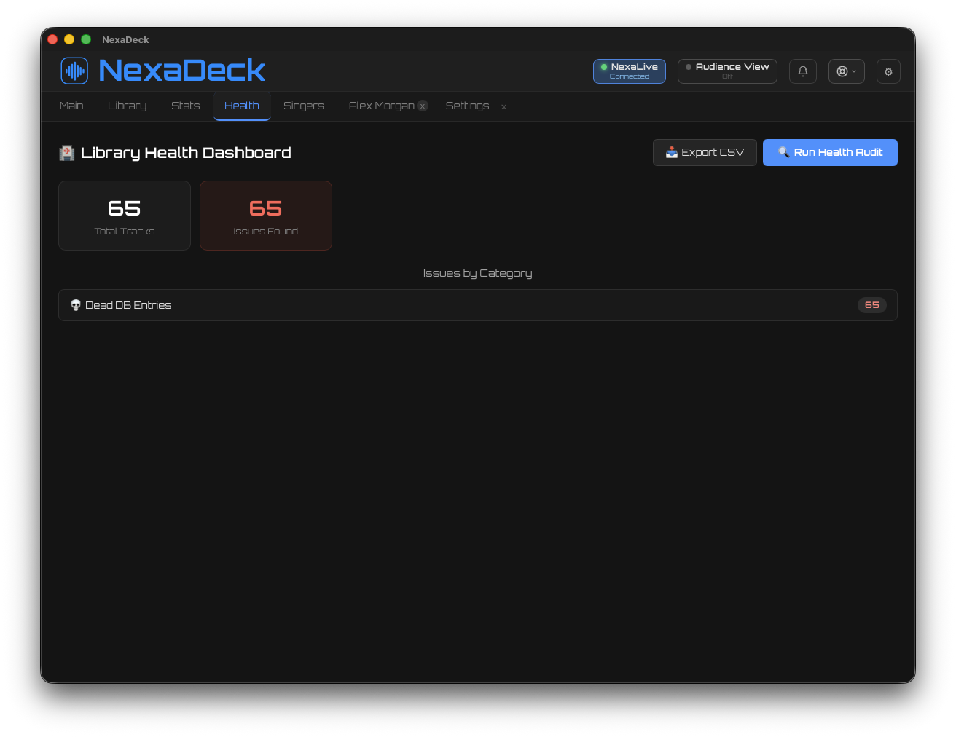This screenshot has height=737, width=956.
Task: Open the notifications bell
Action: click(802, 71)
